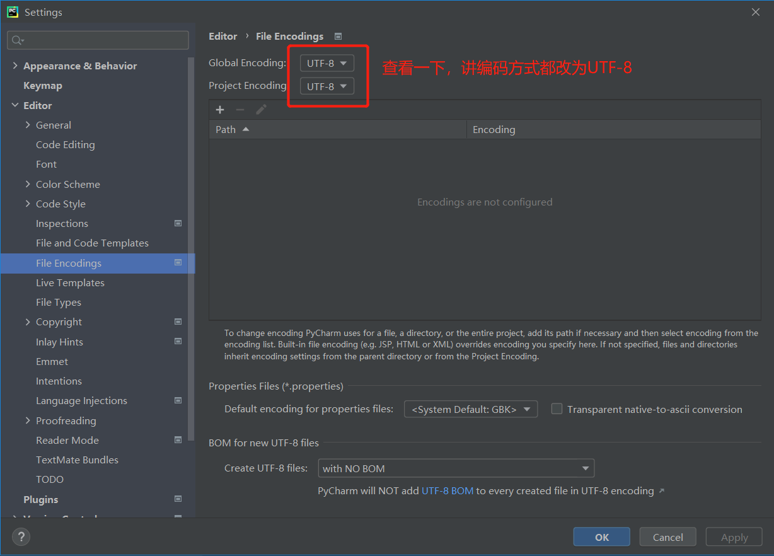Click the PyCharm logo in title bar
Image resolution: width=774 pixels, height=556 pixels.
click(x=13, y=12)
